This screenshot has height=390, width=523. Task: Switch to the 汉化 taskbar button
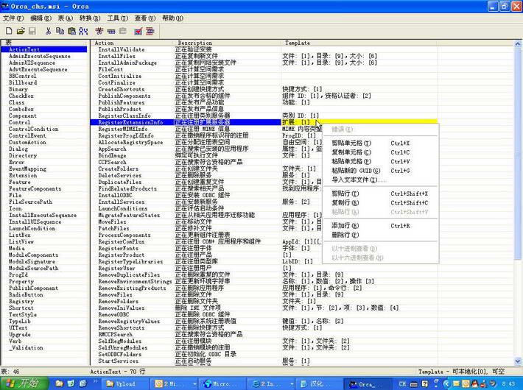(x=320, y=384)
